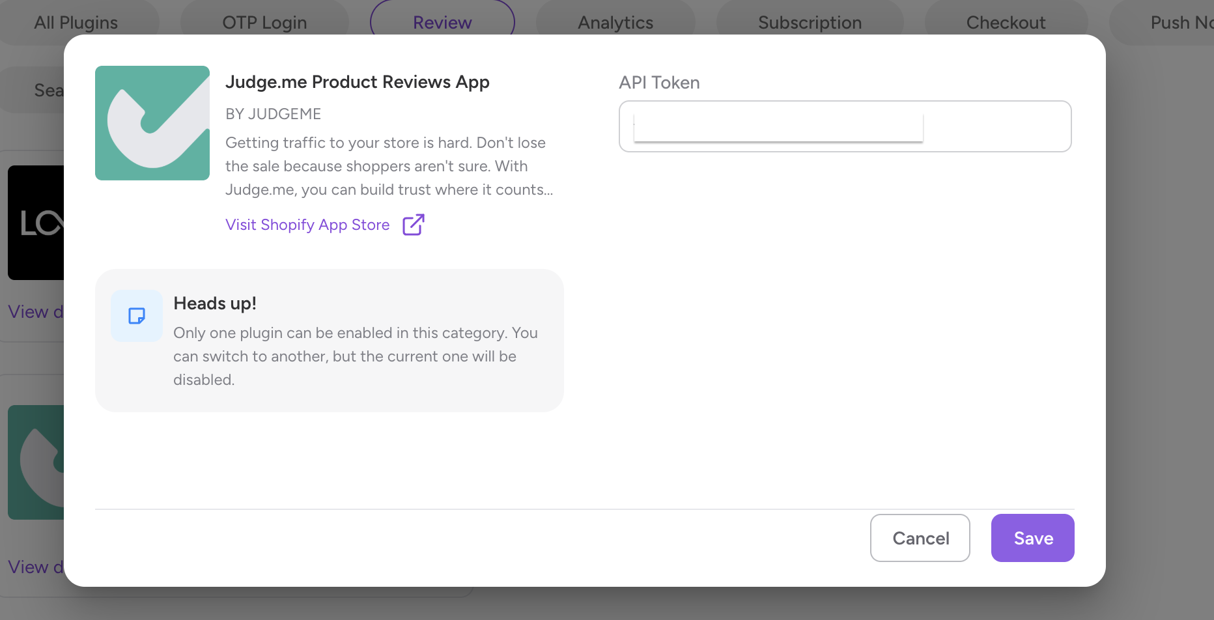This screenshot has width=1214, height=620.
Task: Switch to the Checkout tab
Action: point(1006,23)
